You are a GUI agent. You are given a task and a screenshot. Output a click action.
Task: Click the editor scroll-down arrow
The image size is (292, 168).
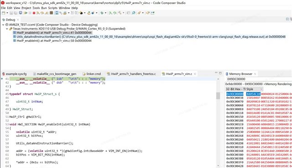218,166
